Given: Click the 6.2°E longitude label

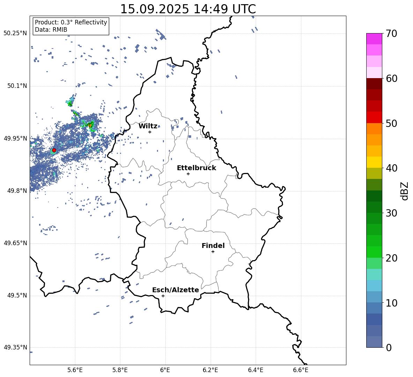Looking at the screenshot, I should 210,370.
